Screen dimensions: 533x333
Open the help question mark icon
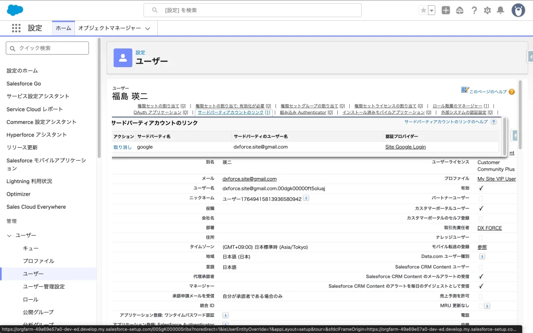(x=474, y=10)
